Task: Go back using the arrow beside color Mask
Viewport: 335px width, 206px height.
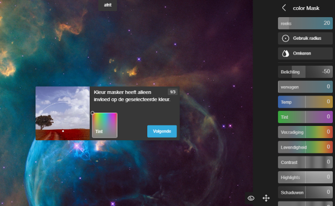Action: point(284,8)
